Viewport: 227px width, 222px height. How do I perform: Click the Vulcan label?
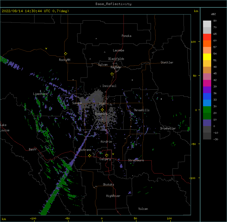[x=143, y=209]
